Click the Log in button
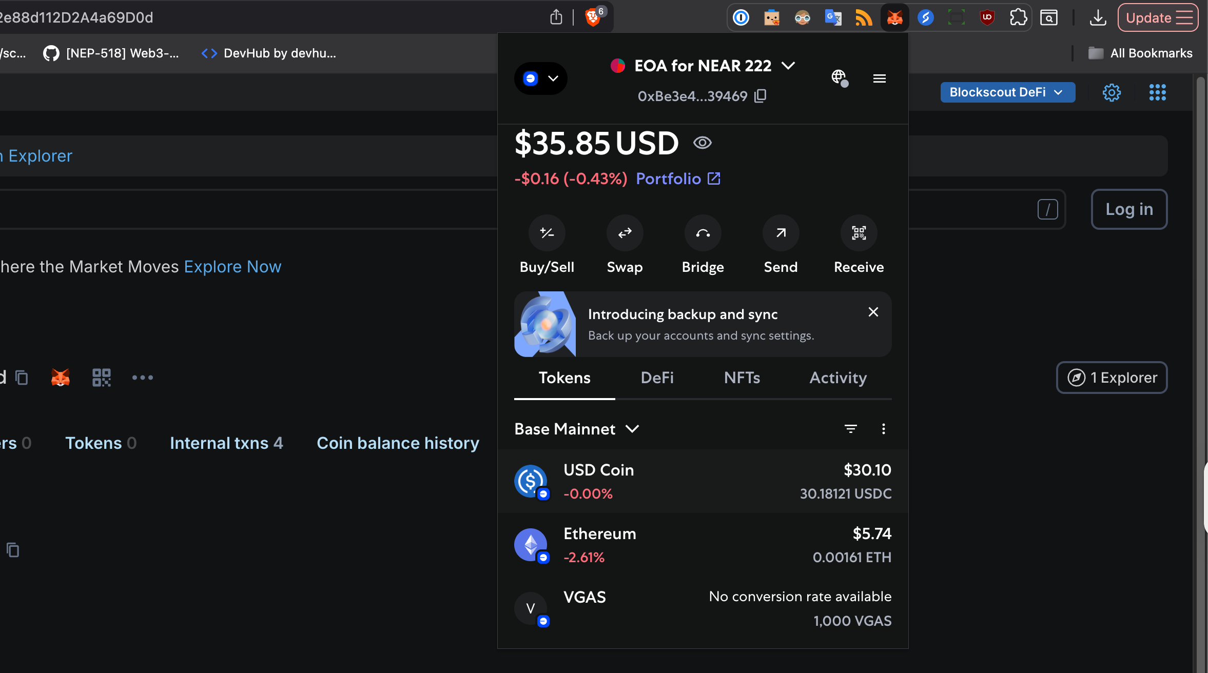 tap(1128, 209)
